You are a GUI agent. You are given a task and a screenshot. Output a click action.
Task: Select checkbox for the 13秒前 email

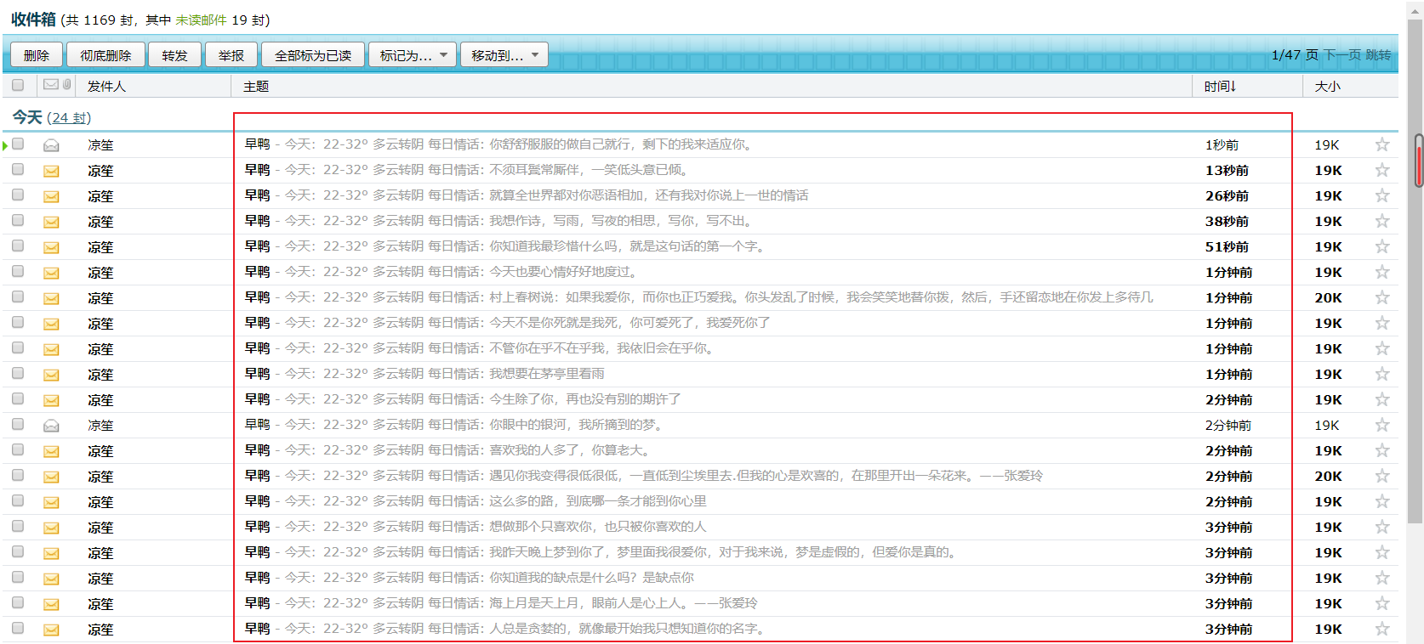pyautogui.click(x=18, y=170)
